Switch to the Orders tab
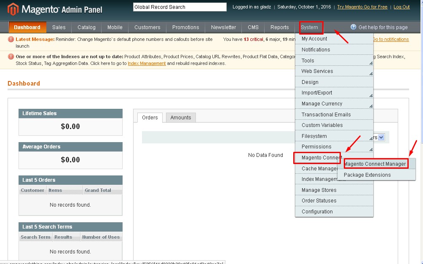The height and width of the screenshot is (264, 423). [x=150, y=117]
